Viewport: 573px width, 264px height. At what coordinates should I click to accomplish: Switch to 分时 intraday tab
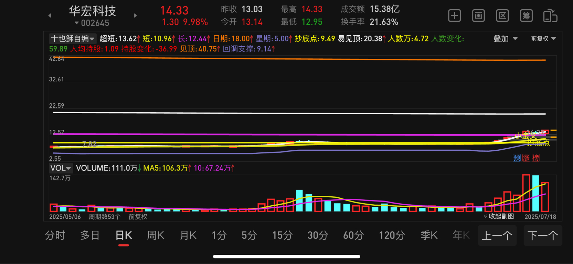pyautogui.click(x=55, y=236)
